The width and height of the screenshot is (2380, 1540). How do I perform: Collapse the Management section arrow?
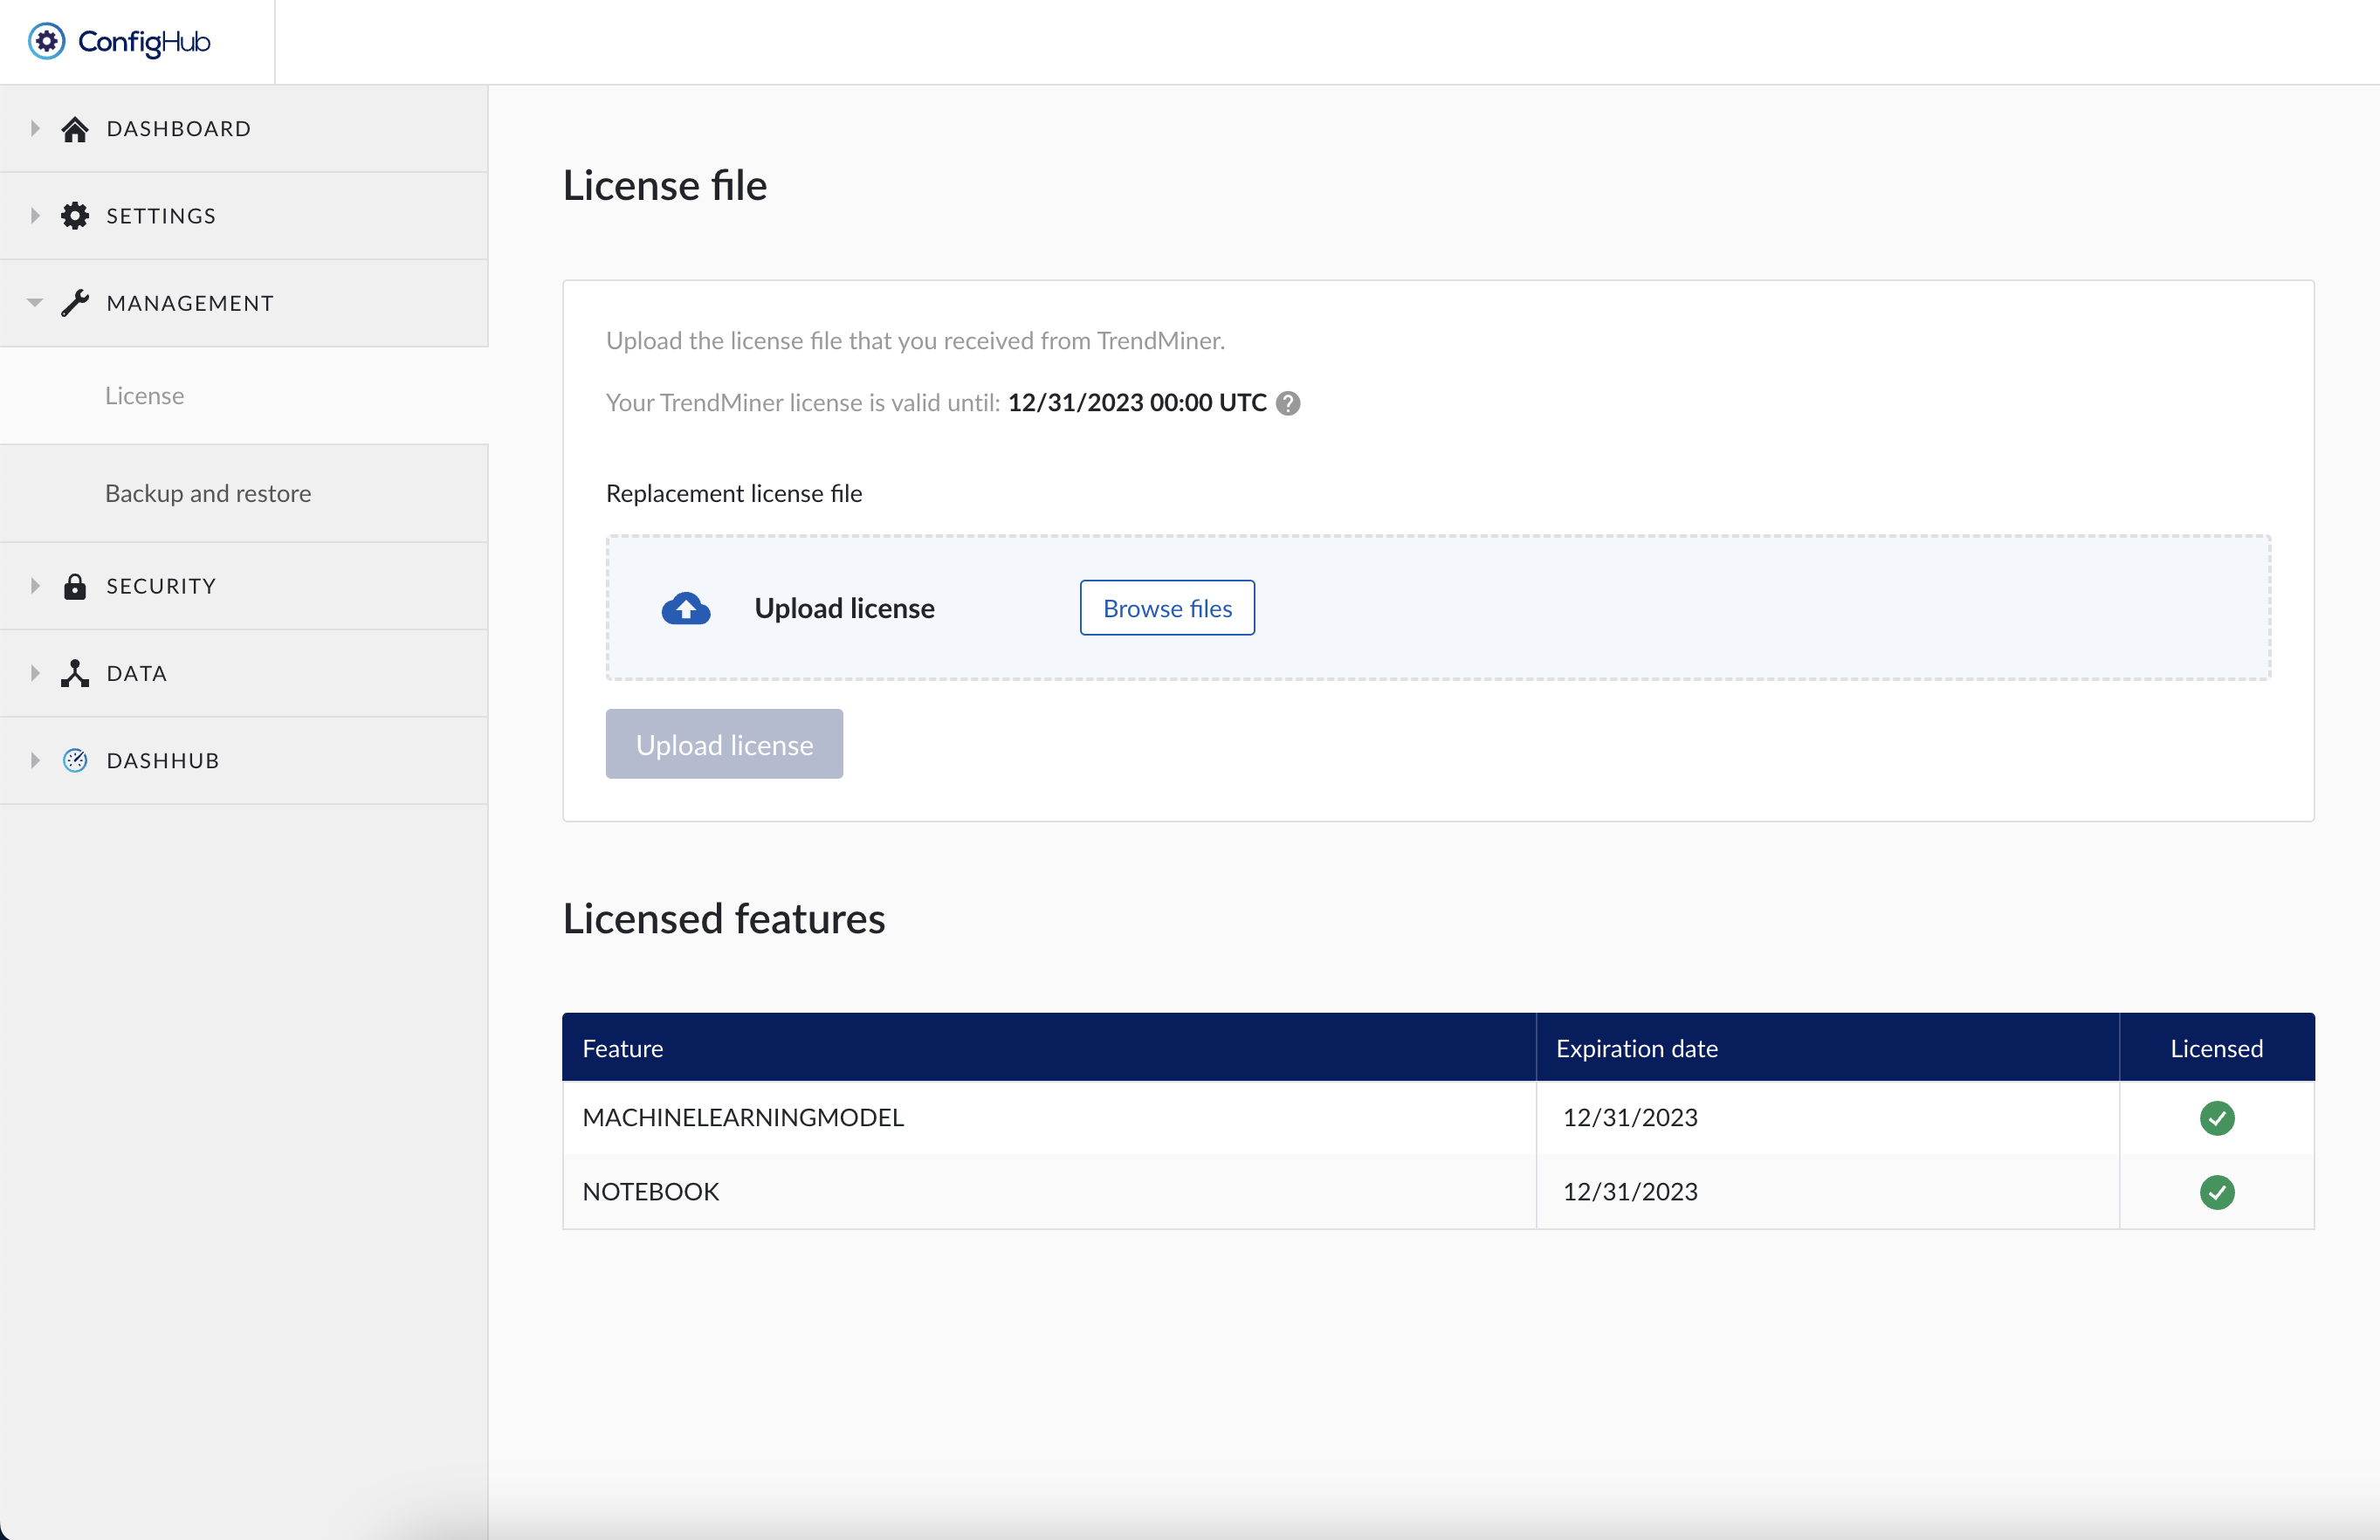35,302
